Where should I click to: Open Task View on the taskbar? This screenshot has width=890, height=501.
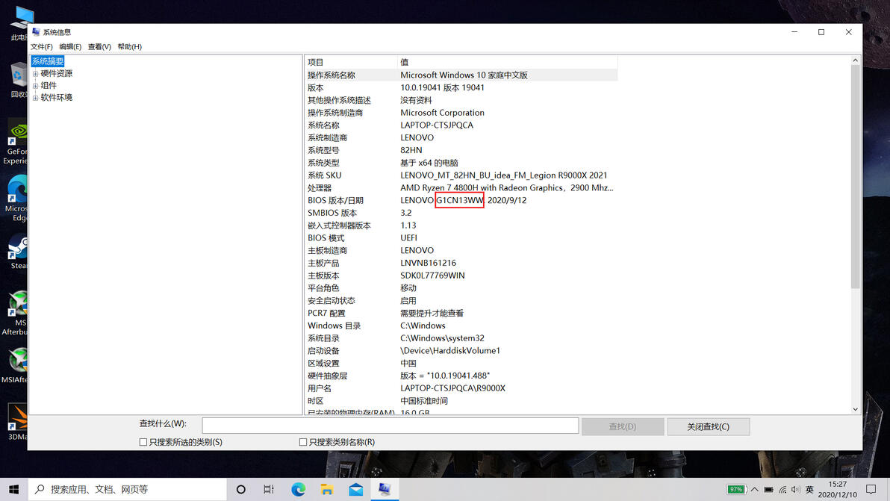pos(269,489)
